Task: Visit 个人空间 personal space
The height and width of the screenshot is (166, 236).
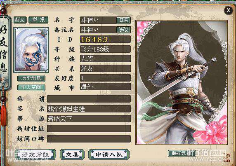Action: pos(31,87)
